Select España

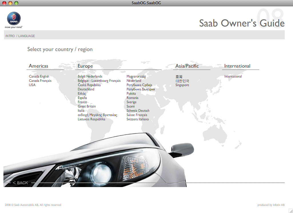click(x=82, y=98)
